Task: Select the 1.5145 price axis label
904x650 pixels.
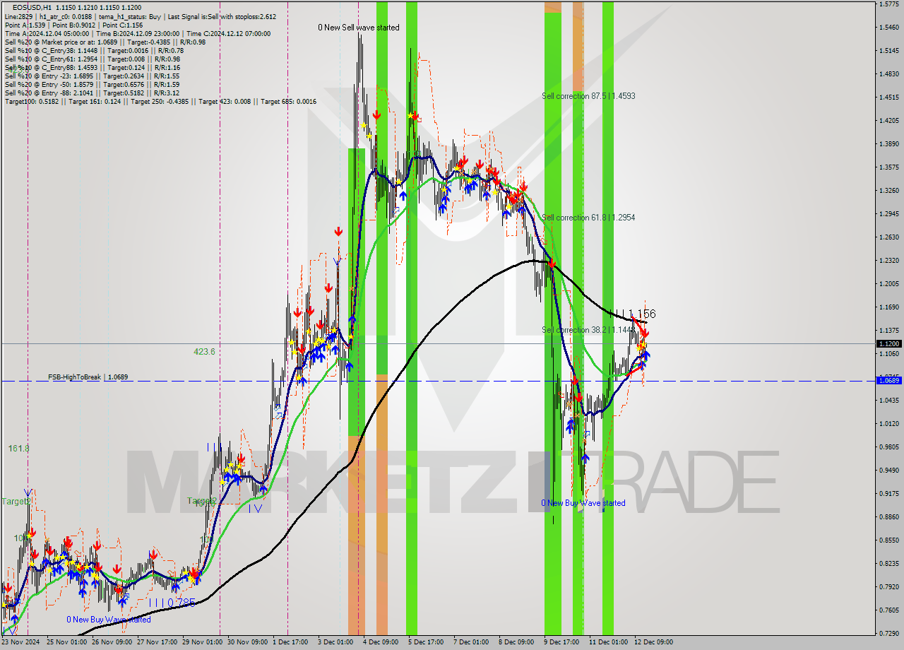Action: point(888,51)
